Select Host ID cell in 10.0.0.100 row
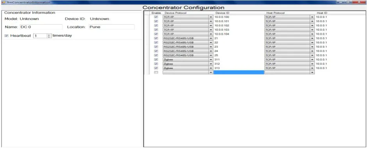The image size is (369, 152). coord(340,17)
